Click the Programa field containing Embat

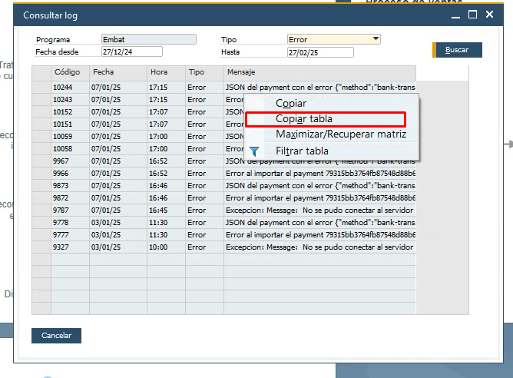click(x=148, y=39)
